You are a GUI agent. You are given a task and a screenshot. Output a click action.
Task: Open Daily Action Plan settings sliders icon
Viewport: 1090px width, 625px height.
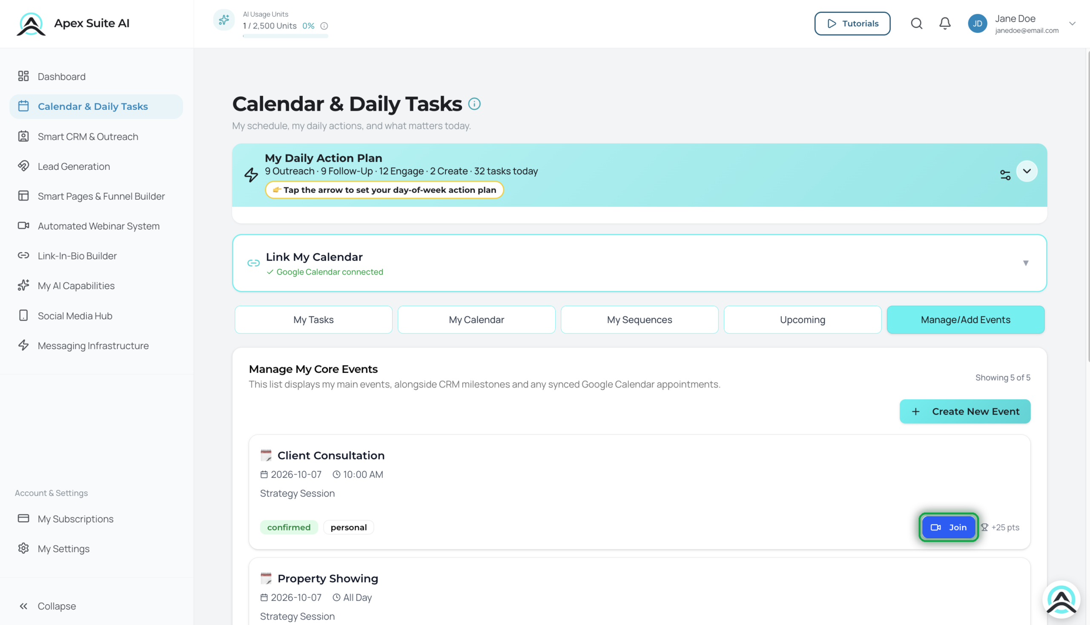tap(1005, 175)
